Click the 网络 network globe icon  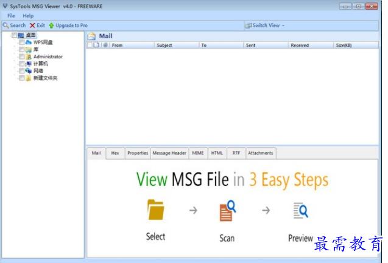click(29, 71)
